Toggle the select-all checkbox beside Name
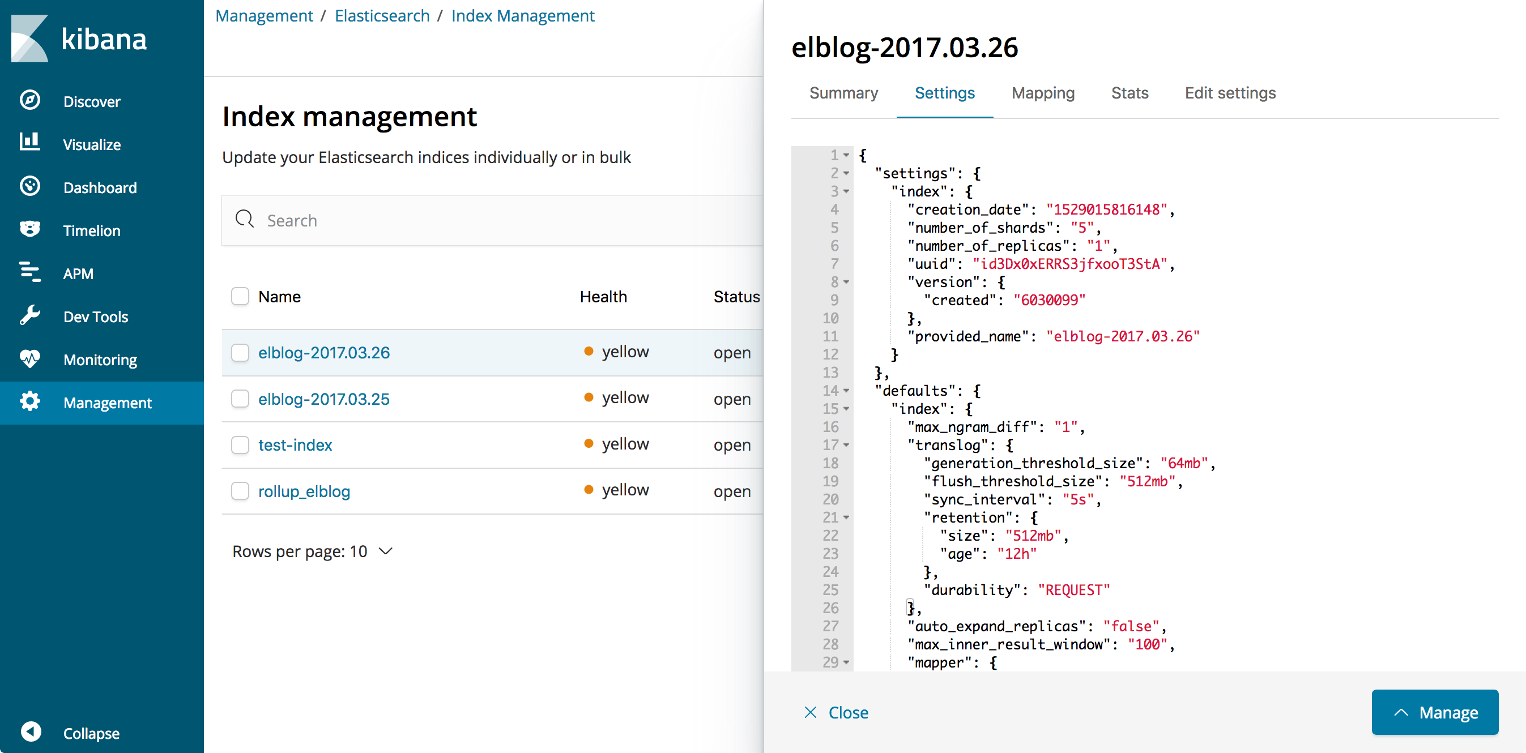This screenshot has height=753, width=1526. (240, 296)
